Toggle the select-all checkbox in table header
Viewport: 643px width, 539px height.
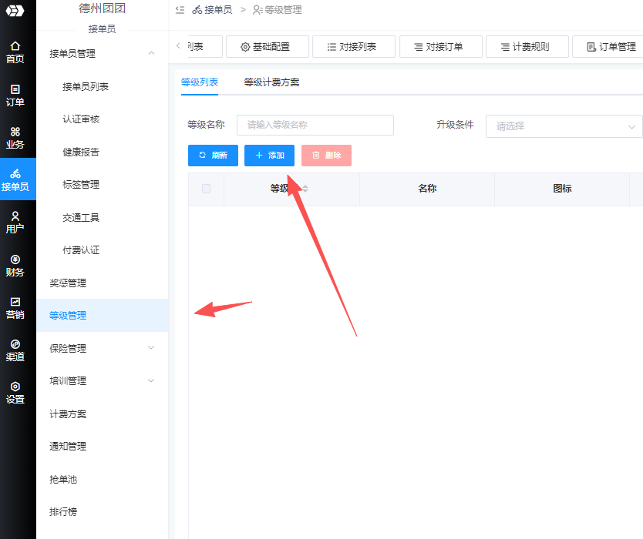tap(206, 189)
